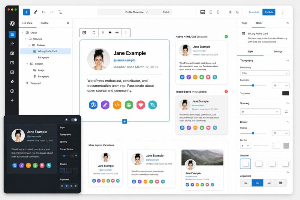Viewport: 300px width, 200px height.
Task: Click the @janeexample link on main card
Action: (x=124, y=60)
